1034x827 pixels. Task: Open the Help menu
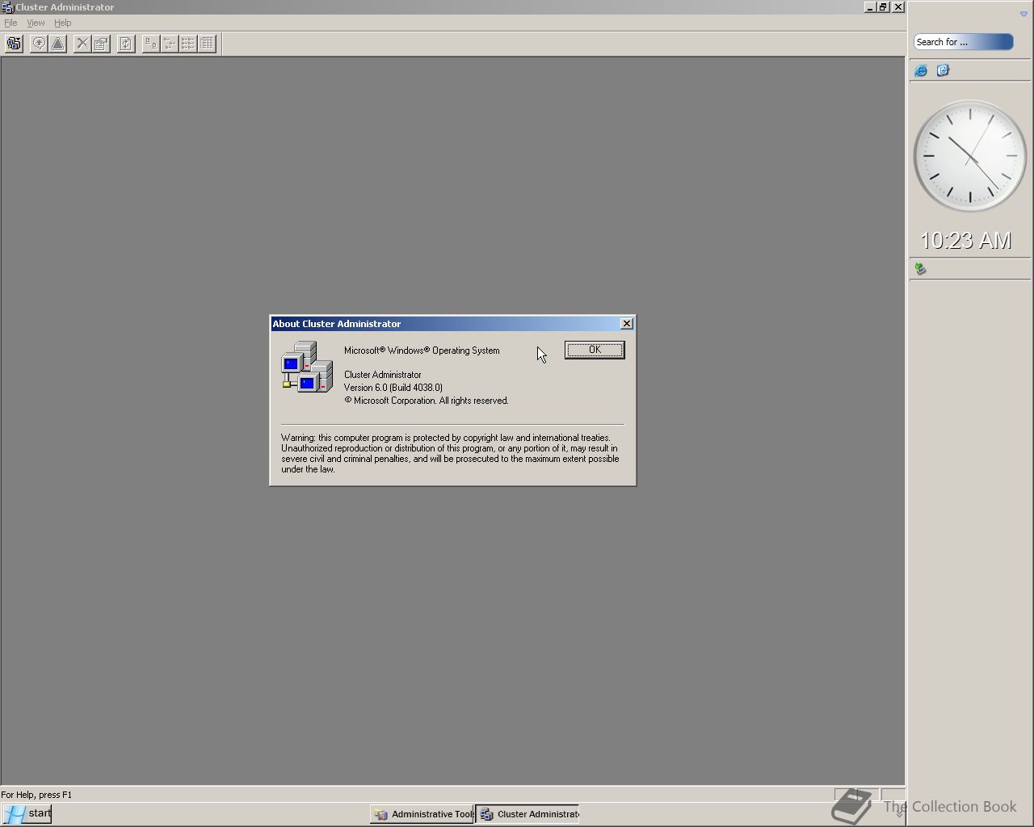63,23
